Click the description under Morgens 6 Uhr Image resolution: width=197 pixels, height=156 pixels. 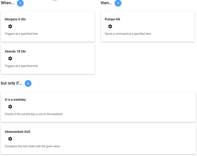pos(21,34)
